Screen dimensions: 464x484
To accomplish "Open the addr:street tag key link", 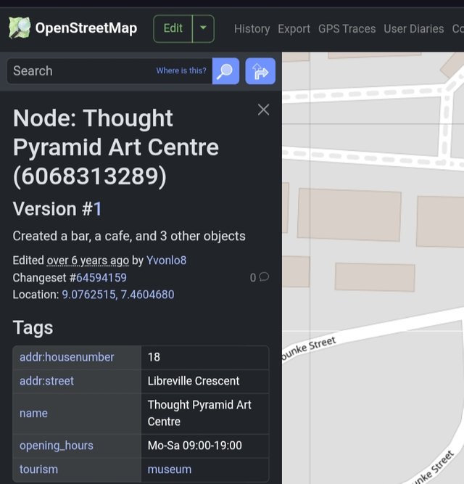I will point(46,381).
